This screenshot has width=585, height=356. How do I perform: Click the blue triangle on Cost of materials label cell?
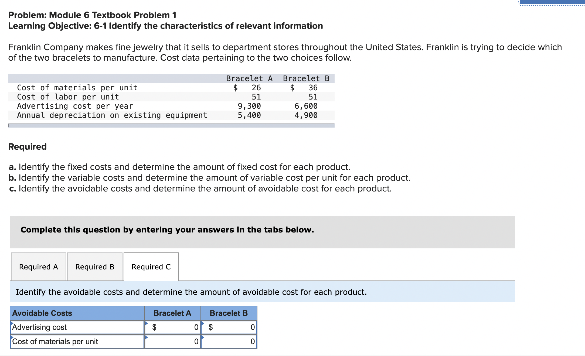click(11, 337)
